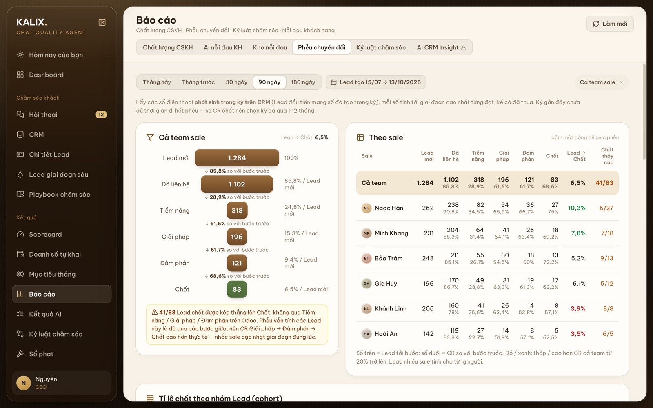Switch period to 180 ngày
The height and width of the screenshot is (408, 653).
[x=303, y=82]
